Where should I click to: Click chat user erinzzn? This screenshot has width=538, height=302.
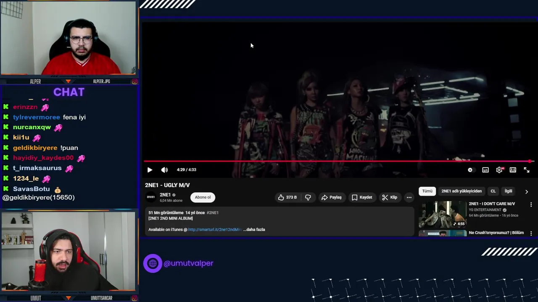click(x=25, y=107)
